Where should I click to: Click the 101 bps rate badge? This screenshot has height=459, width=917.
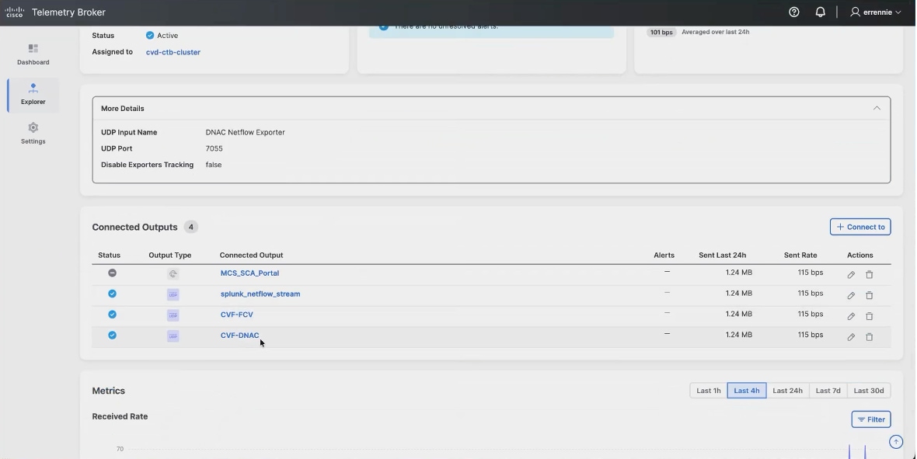[x=661, y=32]
